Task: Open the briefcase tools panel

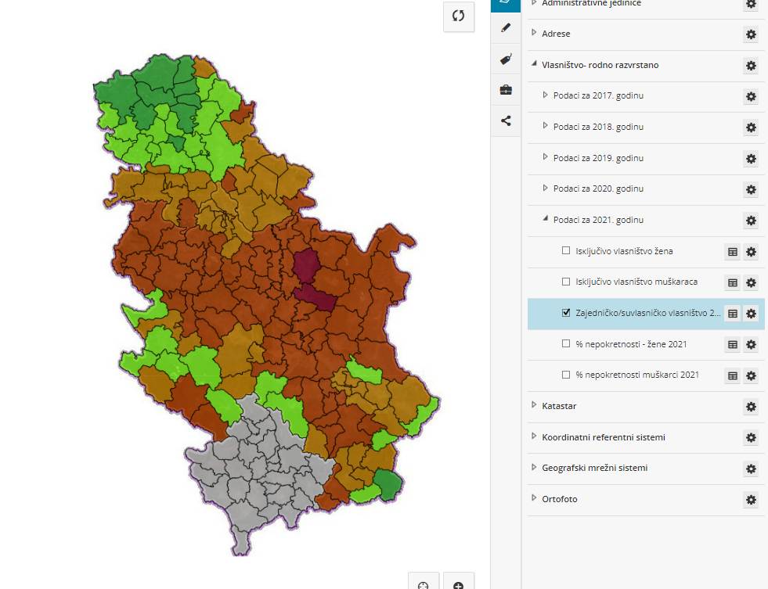Action: tap(506, 90)
